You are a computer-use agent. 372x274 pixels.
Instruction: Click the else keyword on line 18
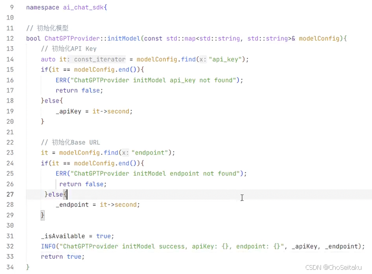coord(52,100)
